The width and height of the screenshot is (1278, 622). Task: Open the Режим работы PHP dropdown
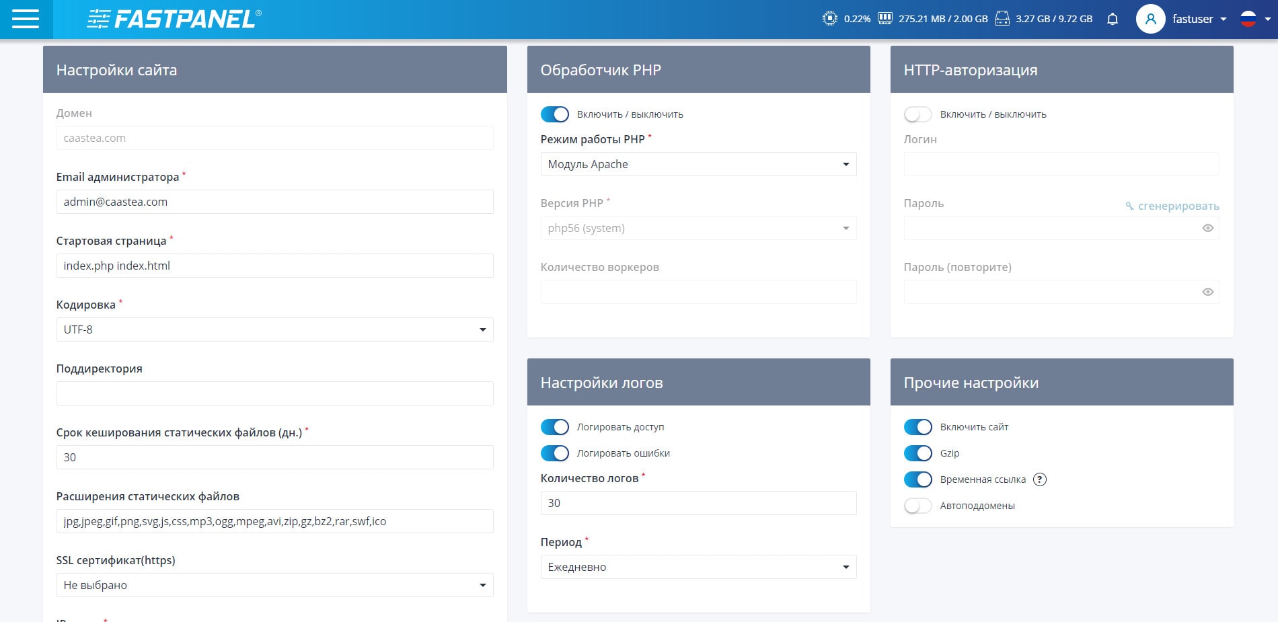tap(698, 164)
